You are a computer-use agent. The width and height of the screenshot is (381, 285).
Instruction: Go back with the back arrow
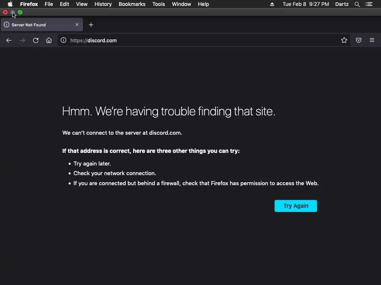tap(9, 40)
